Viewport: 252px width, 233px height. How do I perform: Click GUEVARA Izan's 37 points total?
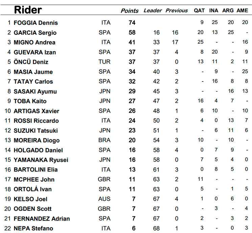click(x=132, y=52)
